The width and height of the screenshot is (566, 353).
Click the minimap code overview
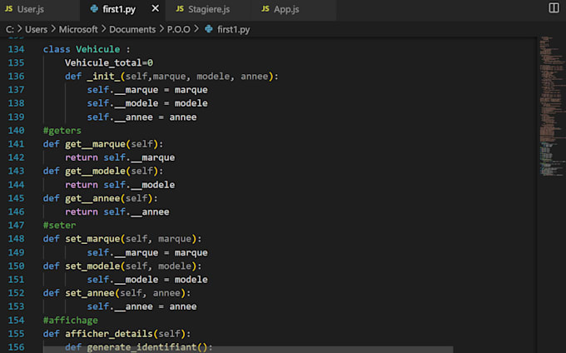click(551, 107)
